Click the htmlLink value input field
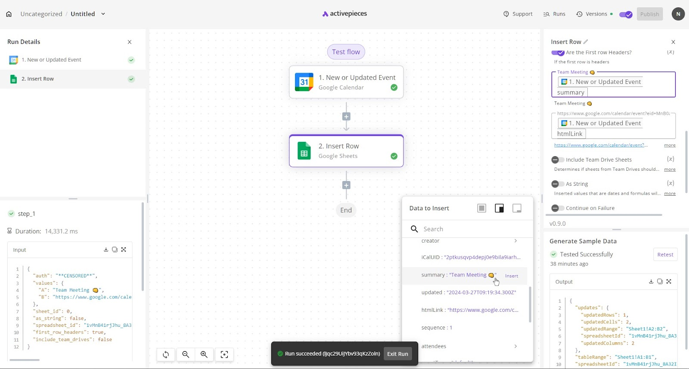This screenshot has height=369, width=689. click(614, 126)
